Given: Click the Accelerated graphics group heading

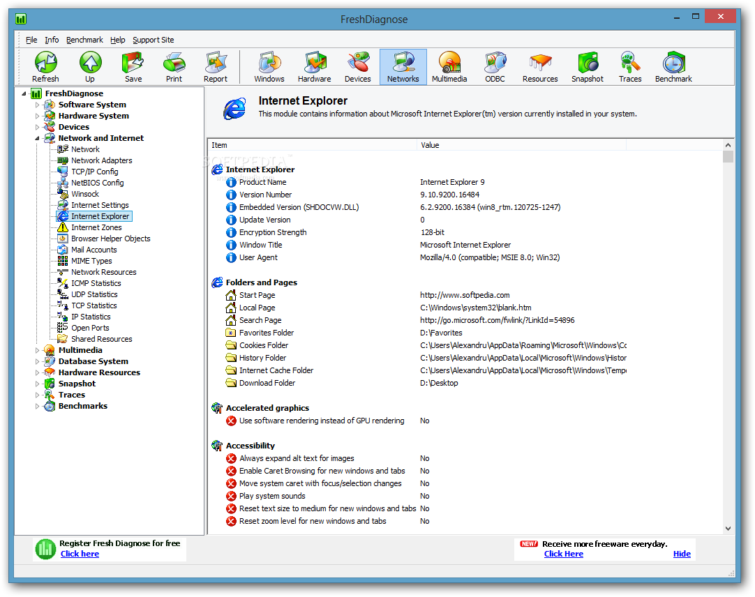Looking at the screenshot, I should pyautogui.click(x=267, y=408).
